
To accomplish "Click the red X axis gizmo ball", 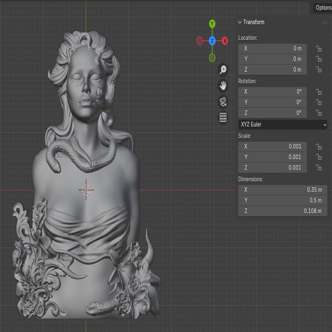I will click(225, 41).
